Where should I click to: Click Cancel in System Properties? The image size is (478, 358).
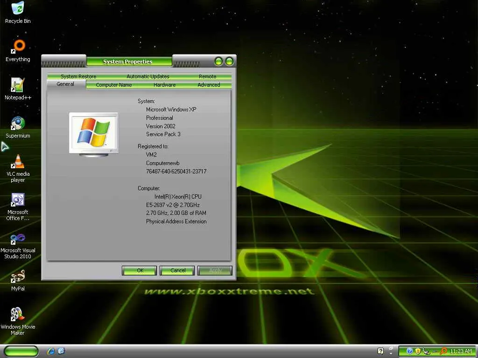tap(177, 270)
